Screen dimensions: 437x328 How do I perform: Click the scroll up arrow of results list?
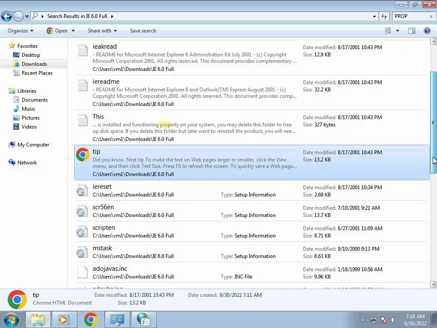tap(433, 41)
